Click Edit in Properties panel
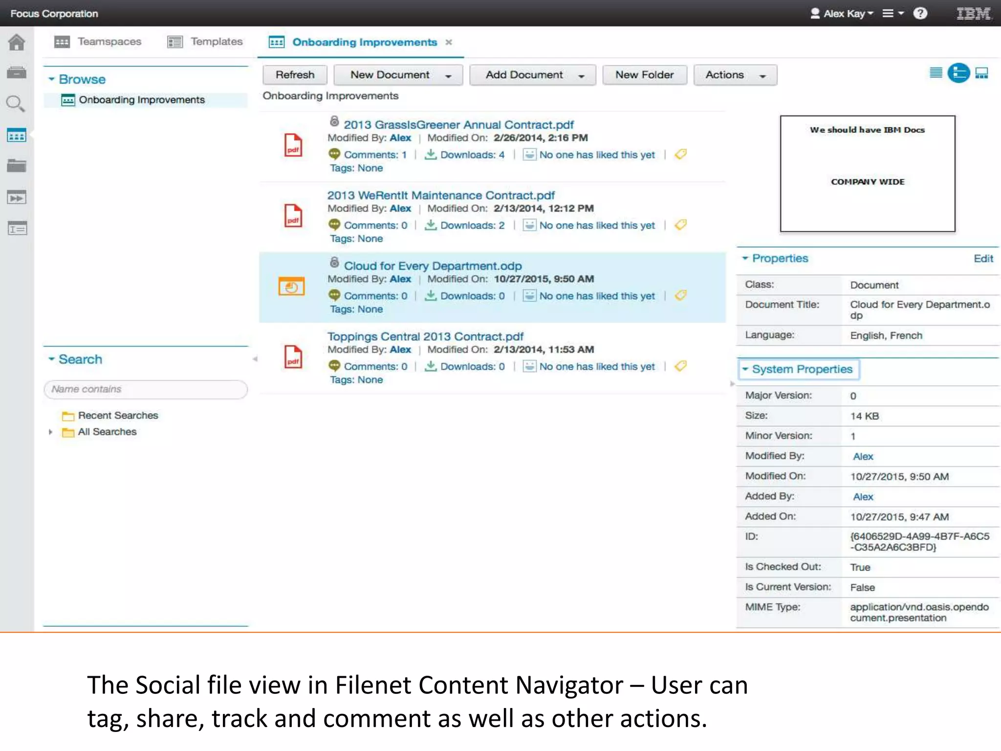Image resolution: width=1001 pixels, height=751 pixels. coord(983,259)
